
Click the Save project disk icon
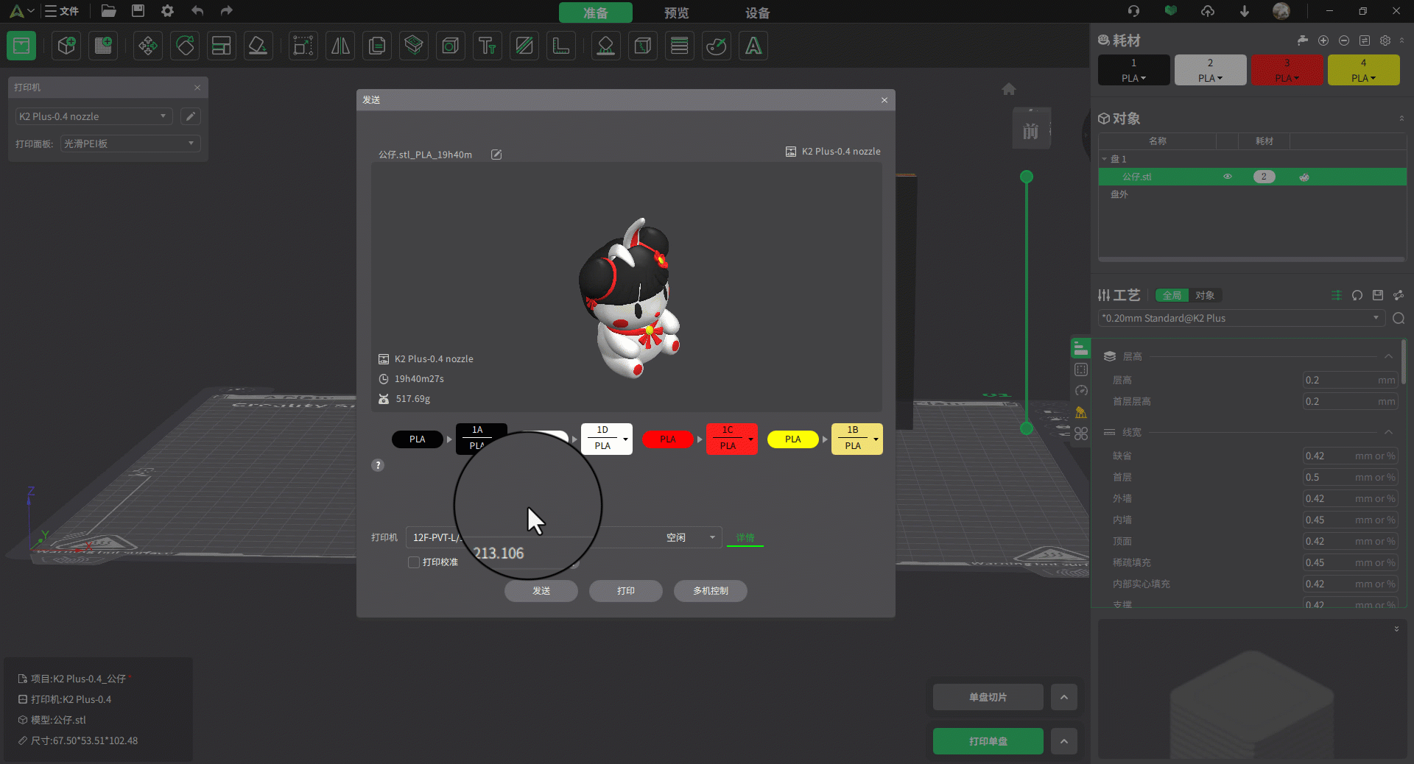[138, 11]
